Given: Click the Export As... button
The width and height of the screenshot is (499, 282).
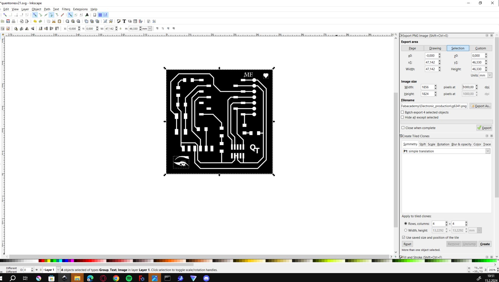Looking at the screenshot, I should coord(481,106).
